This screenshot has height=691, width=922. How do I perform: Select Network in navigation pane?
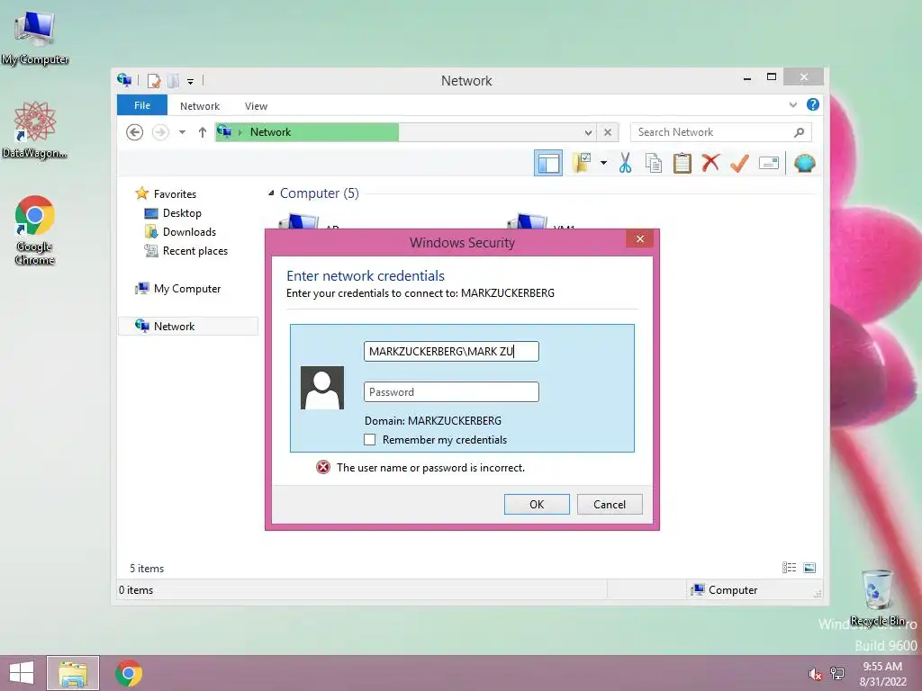pos(188,326)
